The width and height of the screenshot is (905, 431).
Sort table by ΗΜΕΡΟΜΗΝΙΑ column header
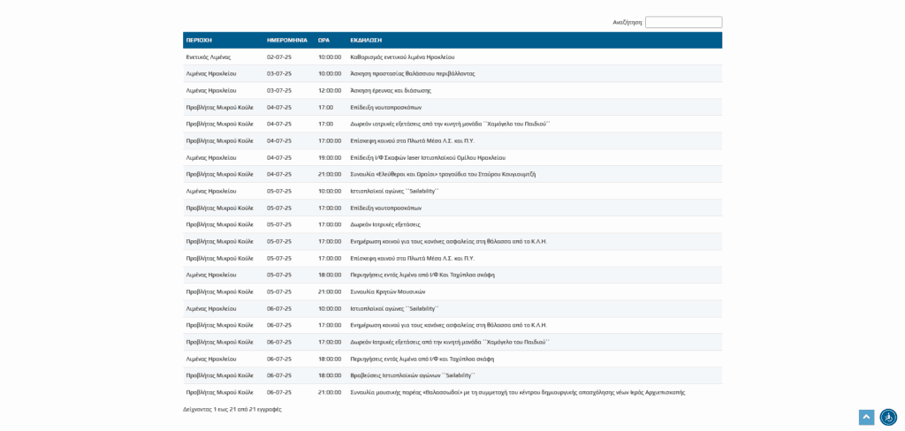[287, 40]
